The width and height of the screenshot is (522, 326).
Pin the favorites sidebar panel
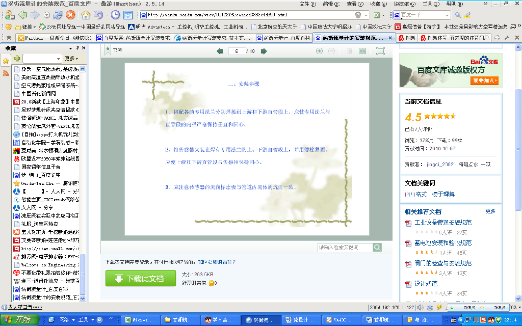pyautogui.click(x=77, y=48)
